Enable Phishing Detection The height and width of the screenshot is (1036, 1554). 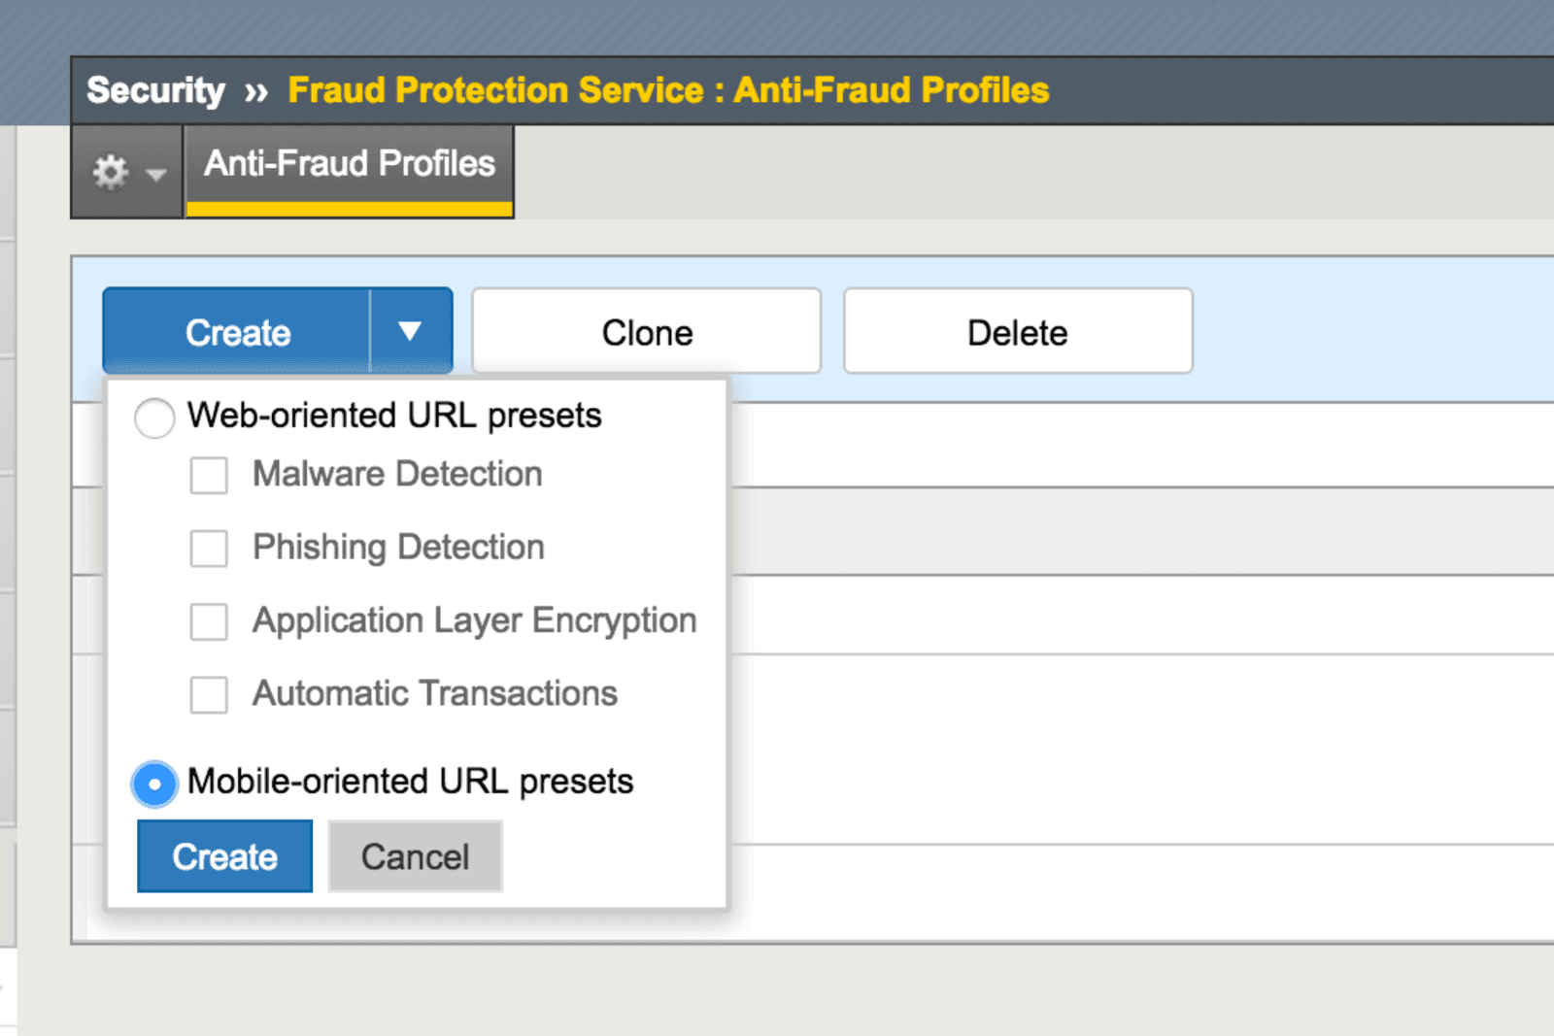(208, 549)
